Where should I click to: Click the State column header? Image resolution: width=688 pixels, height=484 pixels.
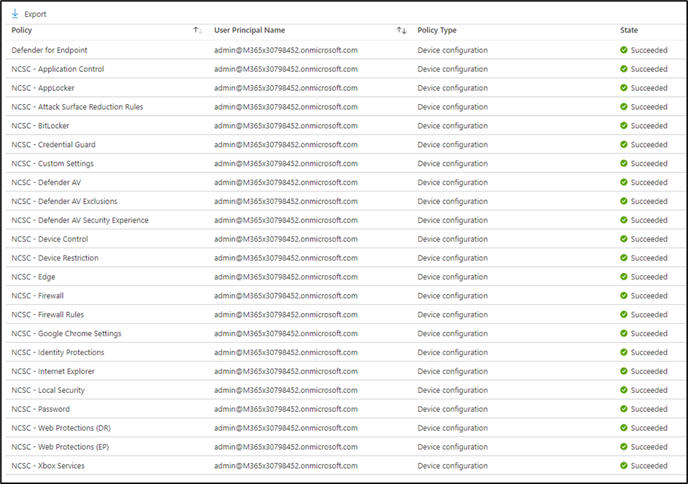pyautogui.click(x=629, y=31)
